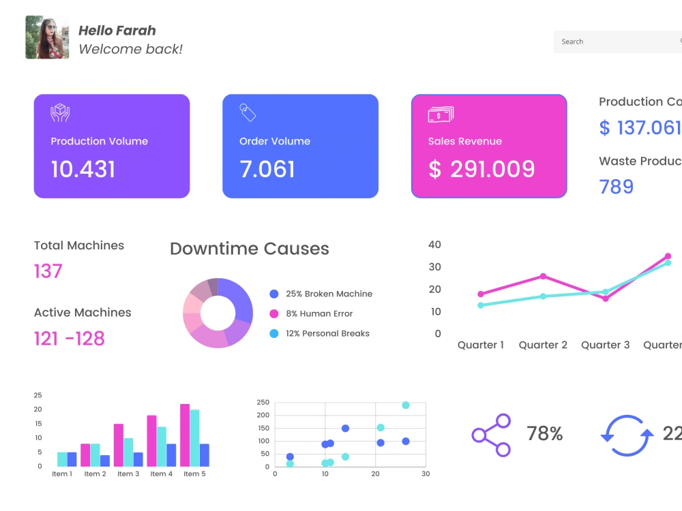Click the "25% Broken Machine" legend label

tap(329, 294)
